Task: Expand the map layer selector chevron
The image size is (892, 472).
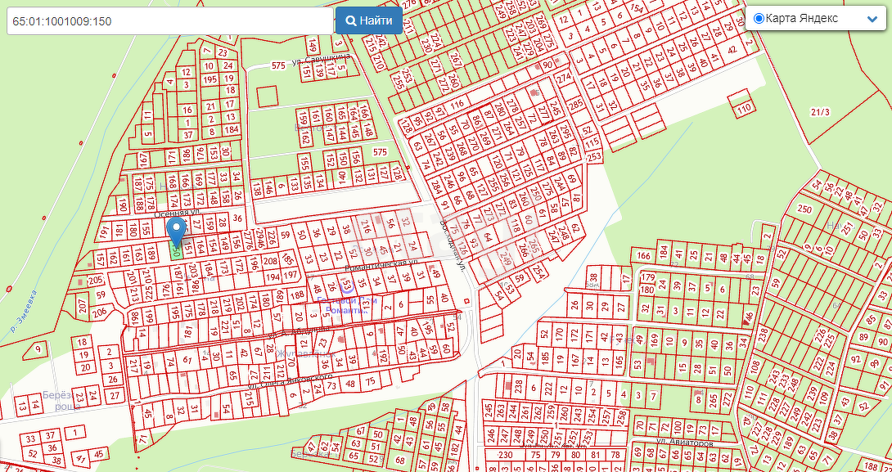Action: [x=872, y=19]
